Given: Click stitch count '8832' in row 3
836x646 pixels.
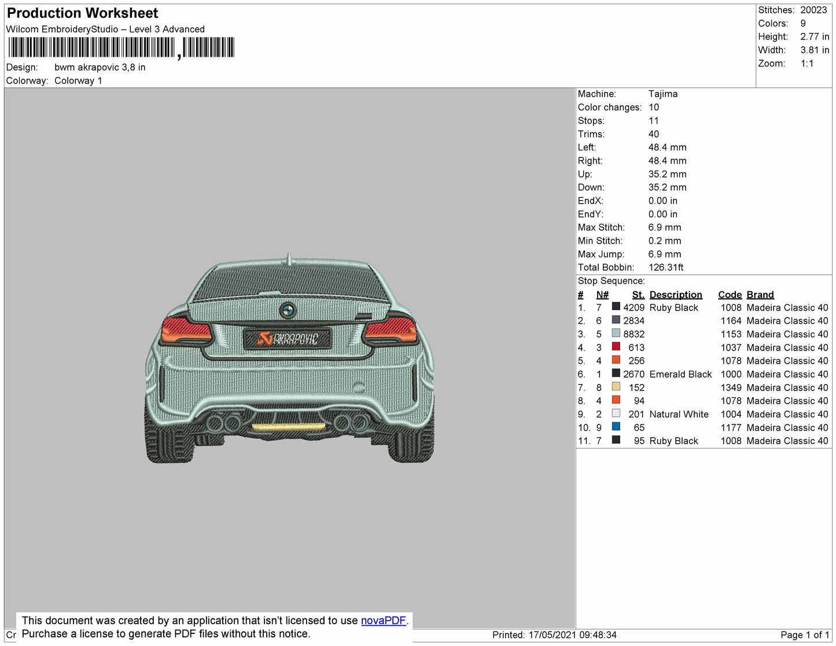Looking at the screenshot, I should click(x=634, y=334).
